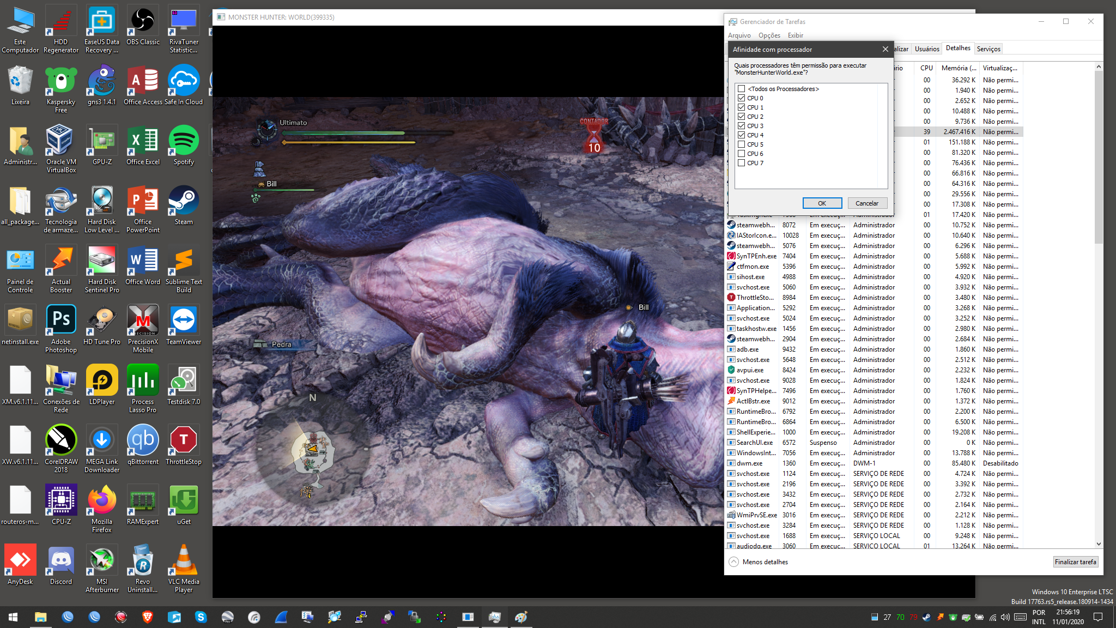This screenshot has height=628, width=1116.
Task: Open the Exibir menu in Task Manager
Action: click(795, 35)
